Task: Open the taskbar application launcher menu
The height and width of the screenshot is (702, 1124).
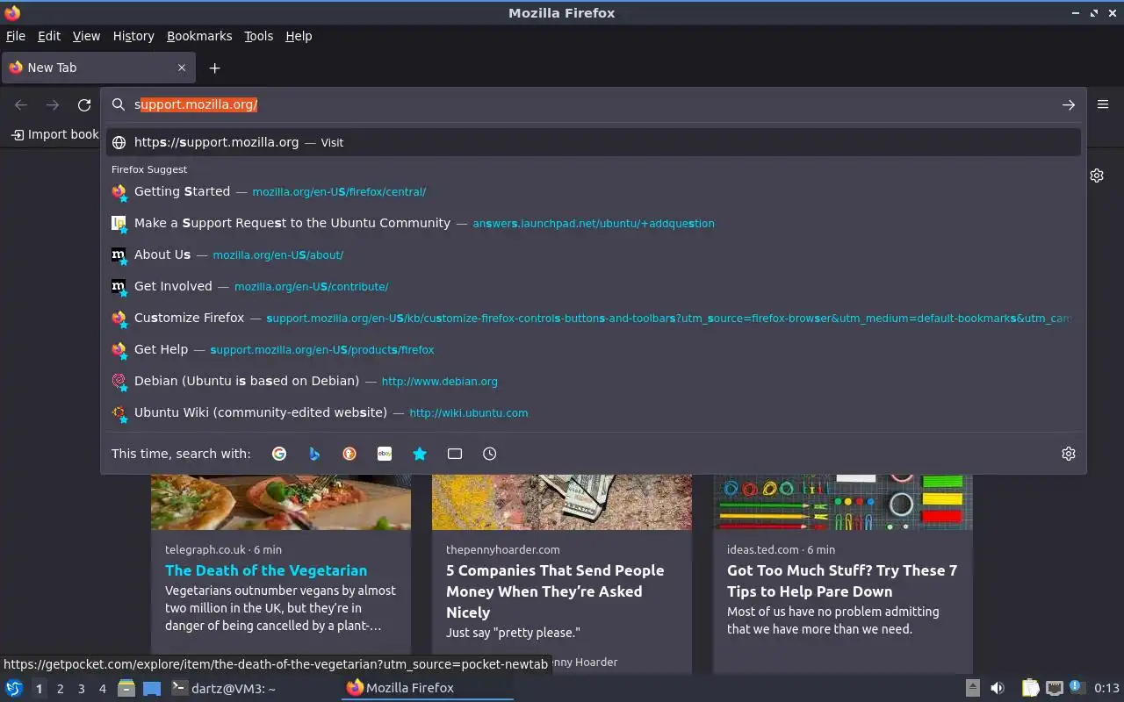Action: (x=13, y=688)
